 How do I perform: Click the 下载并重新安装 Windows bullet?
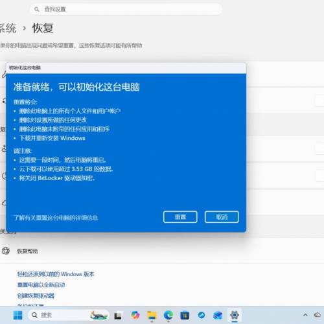(x=52, y=138)
